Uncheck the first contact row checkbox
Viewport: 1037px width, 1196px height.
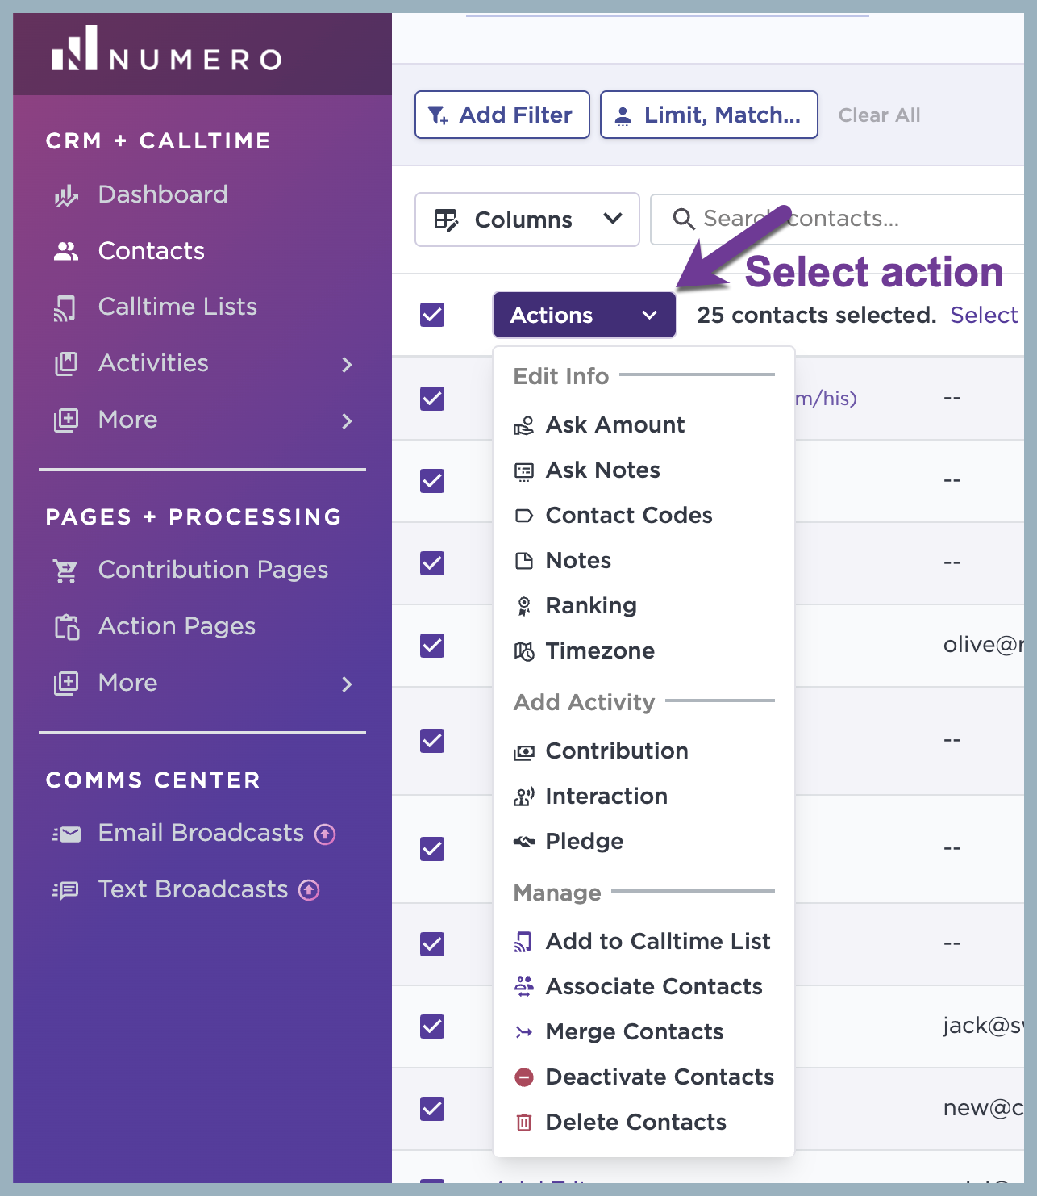click(x=432, y=398)
